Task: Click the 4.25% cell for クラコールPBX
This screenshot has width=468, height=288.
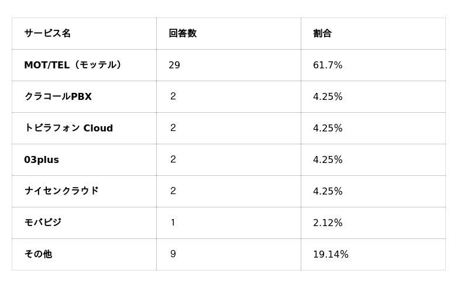Action: click(328, 96)
